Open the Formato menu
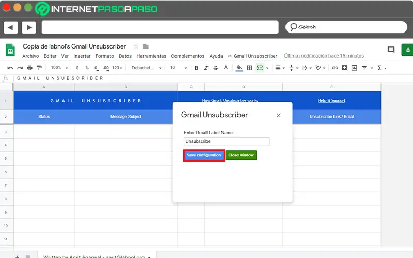This screenshot has height=258, width=413. pos(105,56)
